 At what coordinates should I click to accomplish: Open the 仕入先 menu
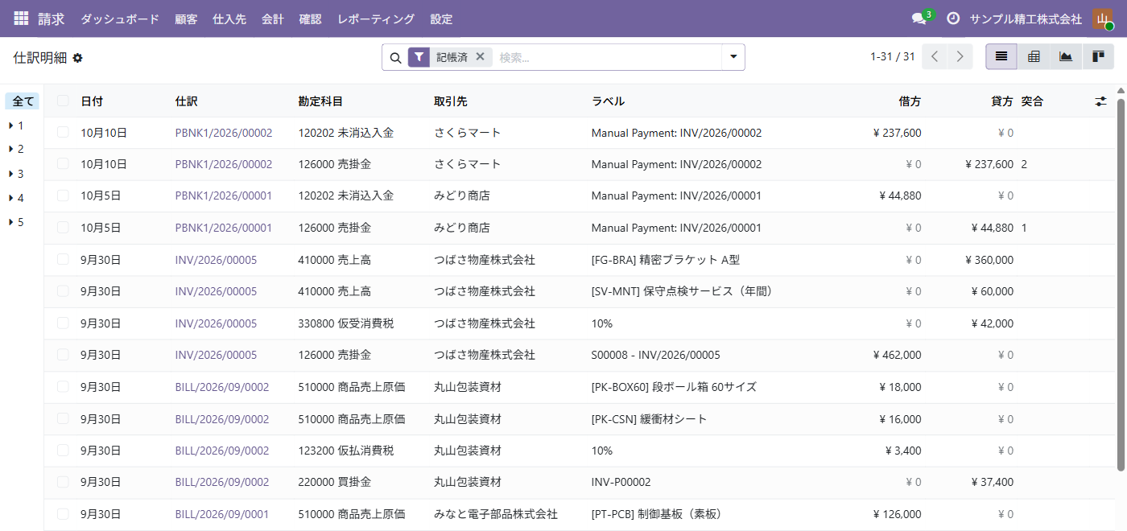[x=229, y=19]
